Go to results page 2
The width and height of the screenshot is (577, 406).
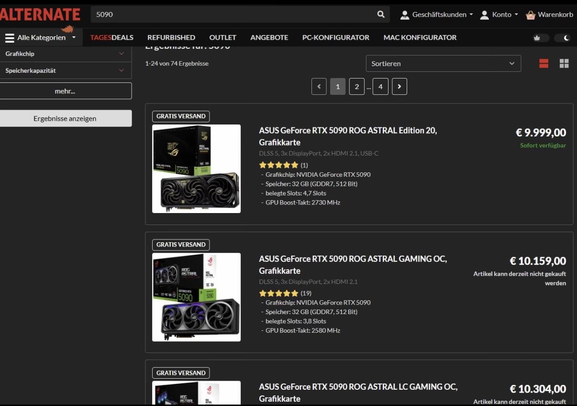click(x=357, y=87)
